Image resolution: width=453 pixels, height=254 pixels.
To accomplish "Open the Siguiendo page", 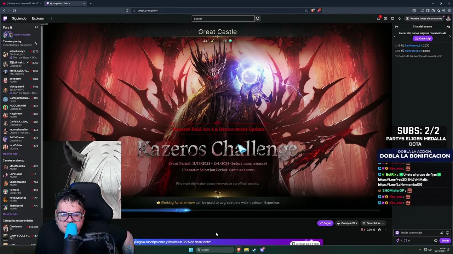I will point(19,18).
